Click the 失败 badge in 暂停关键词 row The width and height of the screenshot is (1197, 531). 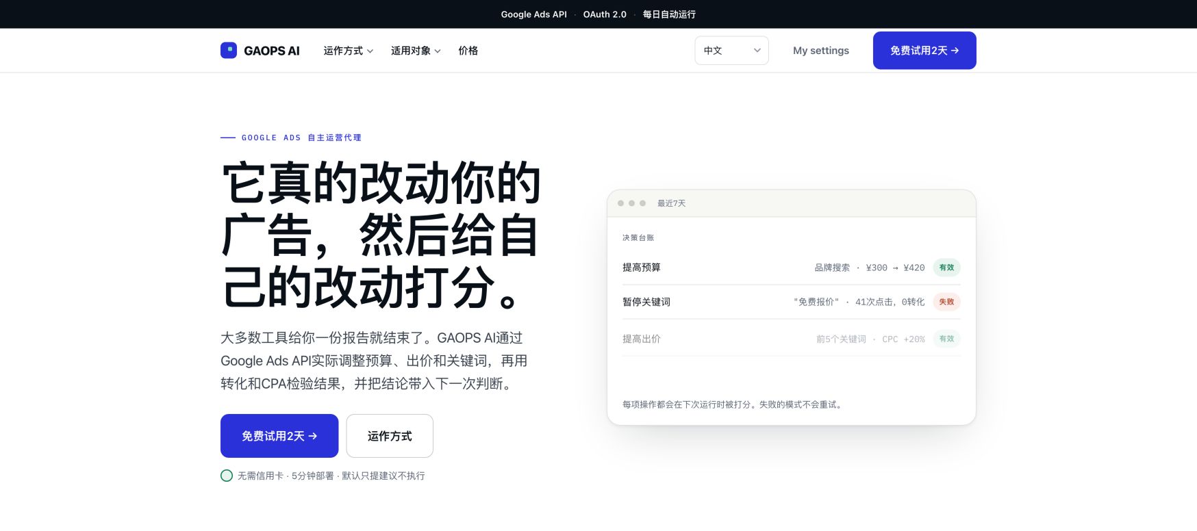coord(947,302)
